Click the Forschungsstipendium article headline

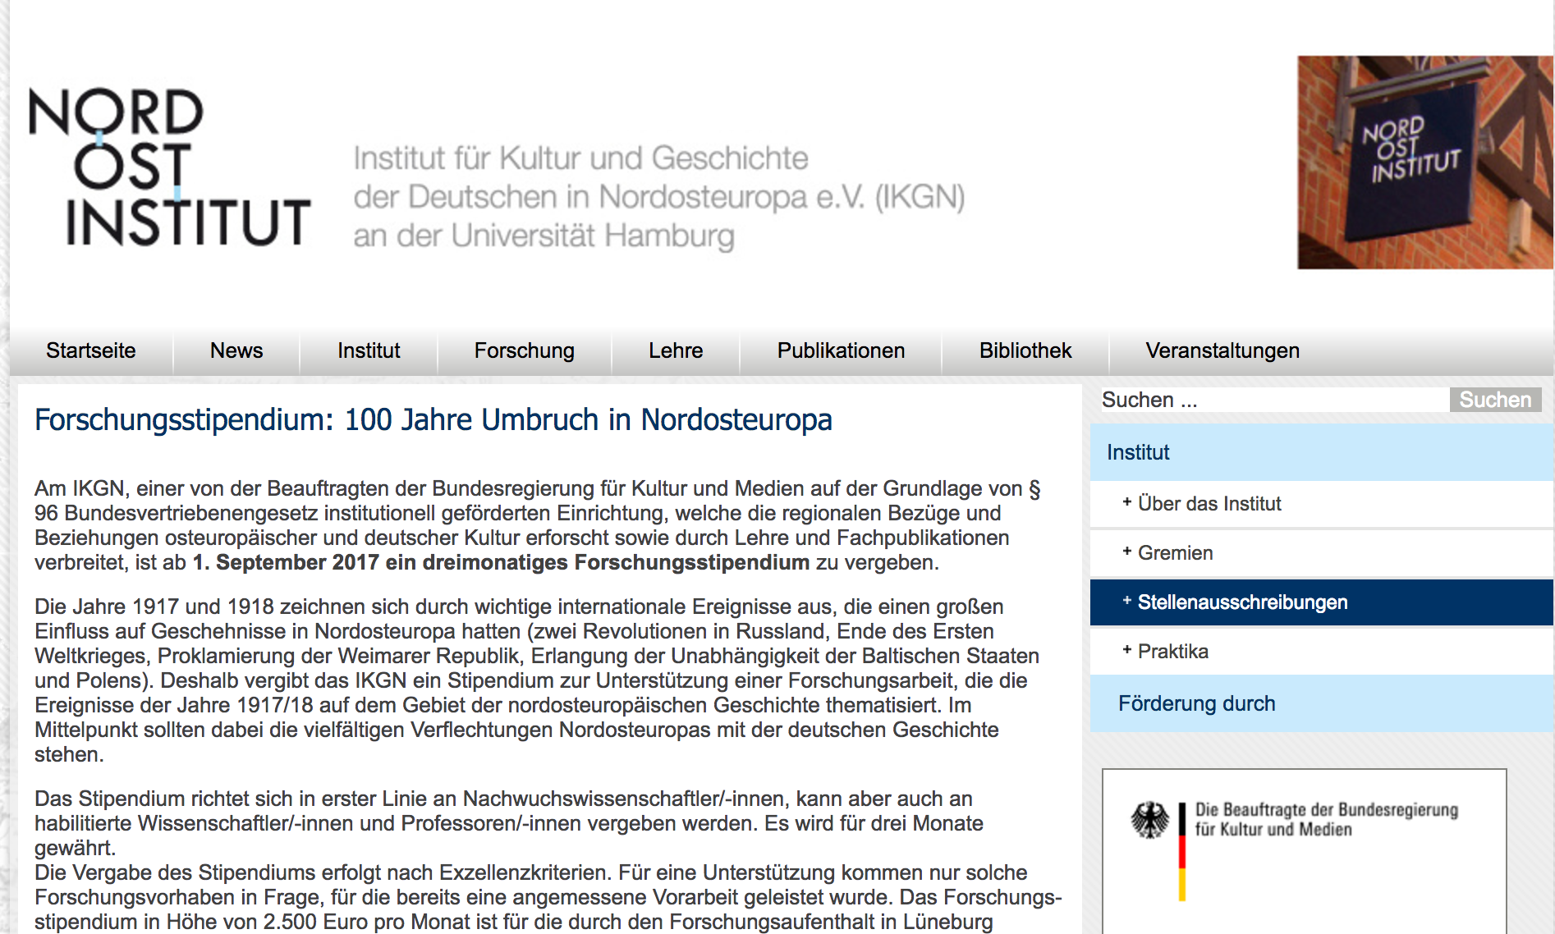pyautogui.click(x=433, y=419)
